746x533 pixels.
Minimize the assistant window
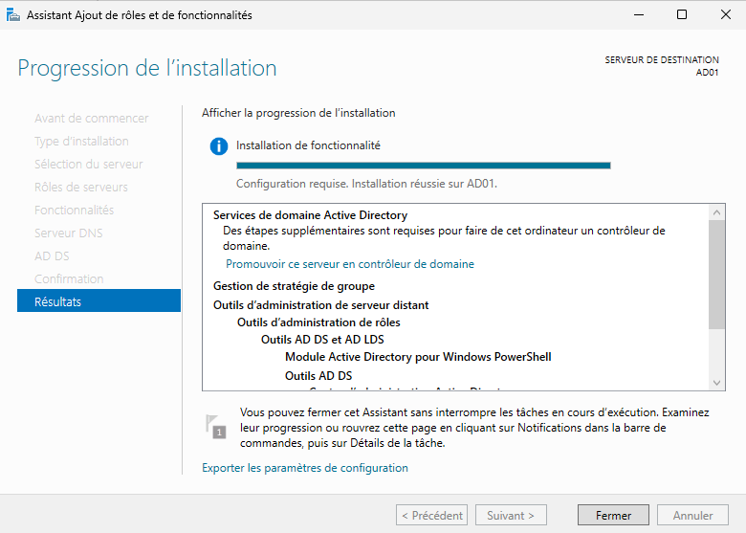(x=637, y=14)
